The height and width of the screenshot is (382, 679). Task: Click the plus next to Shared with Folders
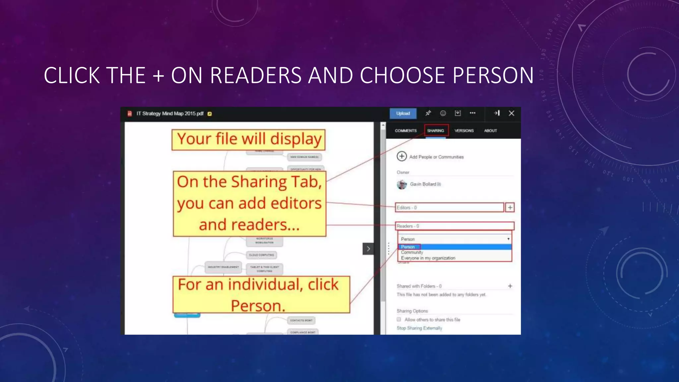pos(510,286)
